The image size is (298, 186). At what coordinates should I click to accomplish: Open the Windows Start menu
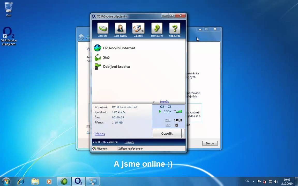coord(6,181)
